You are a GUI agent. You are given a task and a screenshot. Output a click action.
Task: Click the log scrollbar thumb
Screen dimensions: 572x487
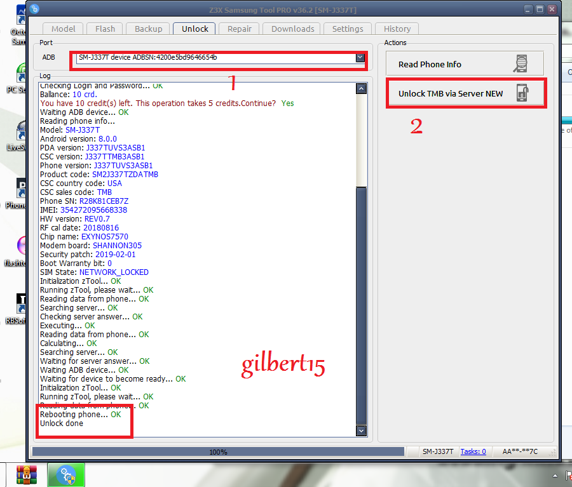tap(361, 305)
